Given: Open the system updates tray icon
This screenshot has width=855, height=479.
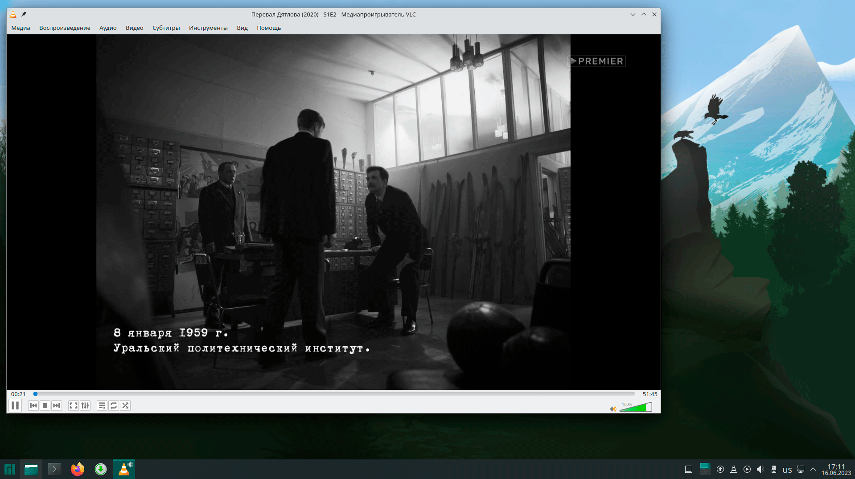Looking at the screenshot, I should 720,469.
